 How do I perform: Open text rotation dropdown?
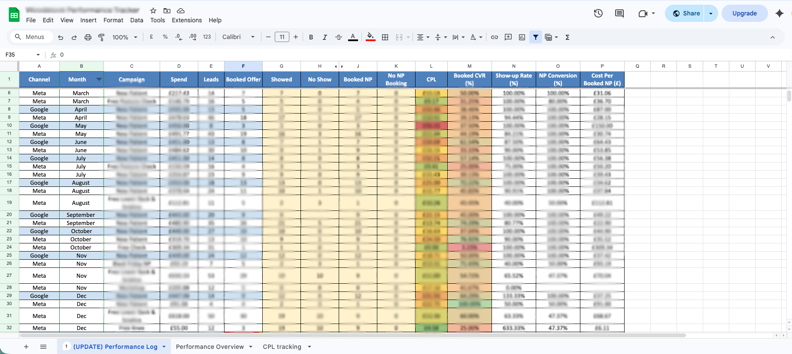pyautogui.click(x=476, y=37)
